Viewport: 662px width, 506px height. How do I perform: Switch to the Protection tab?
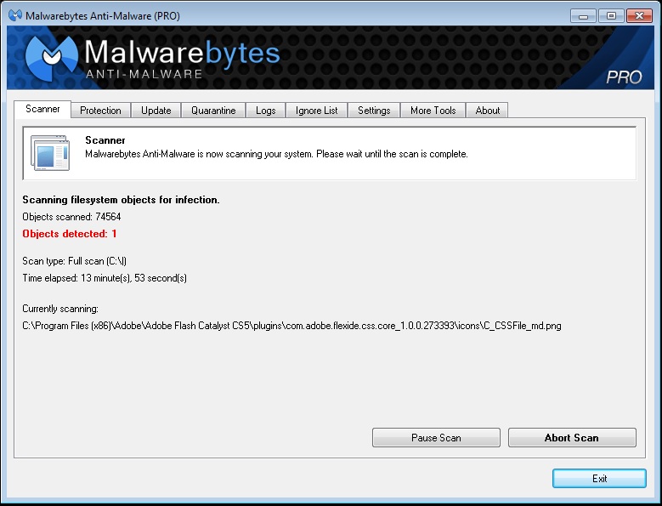click(x=100, y=111)
